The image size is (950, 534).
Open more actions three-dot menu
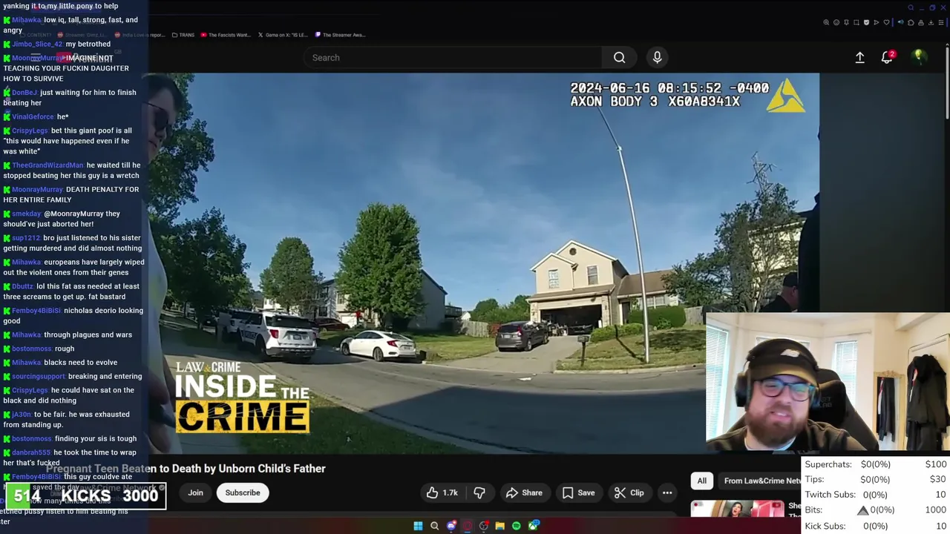click(667, 492)
